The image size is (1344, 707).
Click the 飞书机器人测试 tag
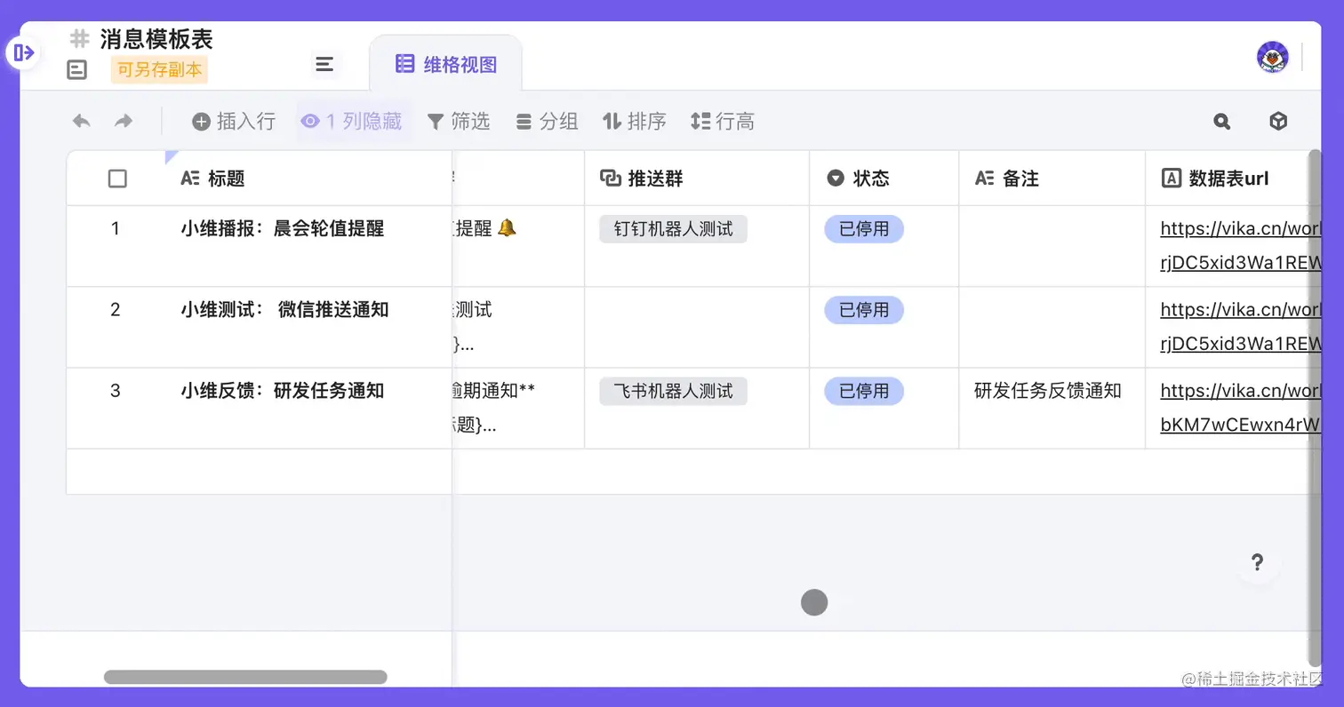pyautogui.click(x=673, y=391)
